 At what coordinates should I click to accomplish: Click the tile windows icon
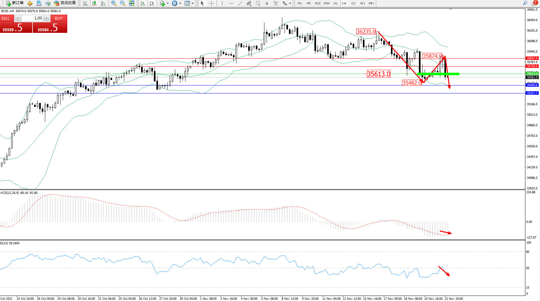point(132,3)
